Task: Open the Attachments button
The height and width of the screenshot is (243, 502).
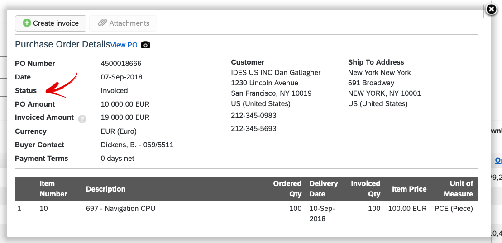Action: click(123, 23)
